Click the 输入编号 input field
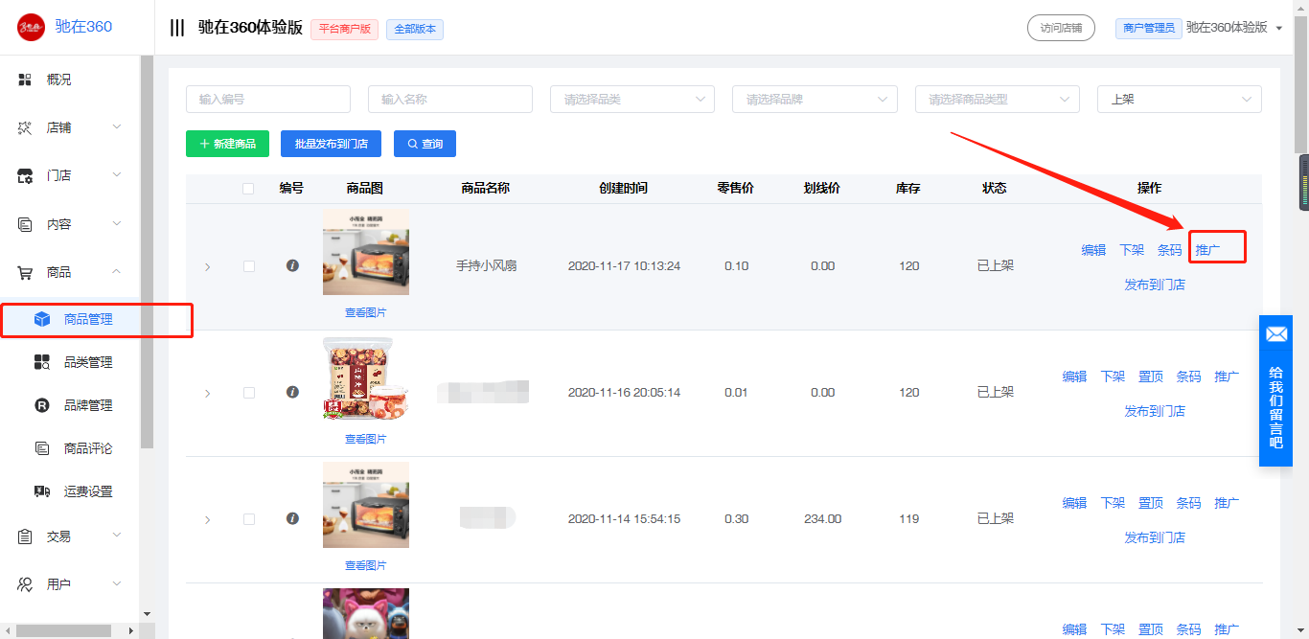Screen dimensions: 1309x639 268,100
